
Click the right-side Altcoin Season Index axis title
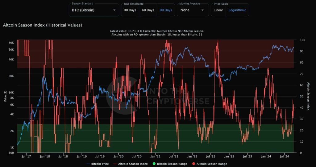[308, 96]
